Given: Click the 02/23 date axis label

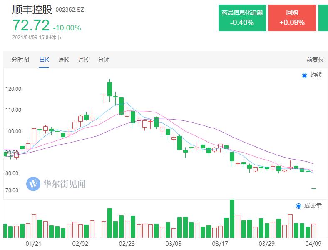Looking at the screenshot, I should [127, 244].
